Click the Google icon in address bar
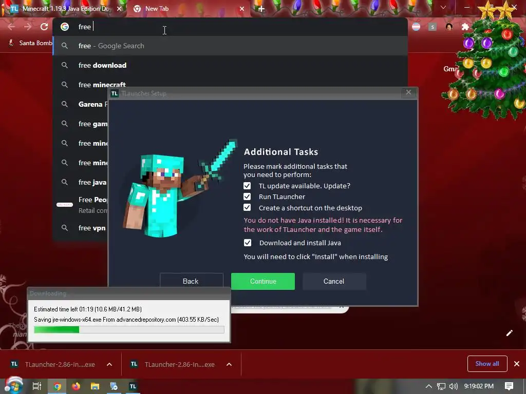 coord(65,27)
